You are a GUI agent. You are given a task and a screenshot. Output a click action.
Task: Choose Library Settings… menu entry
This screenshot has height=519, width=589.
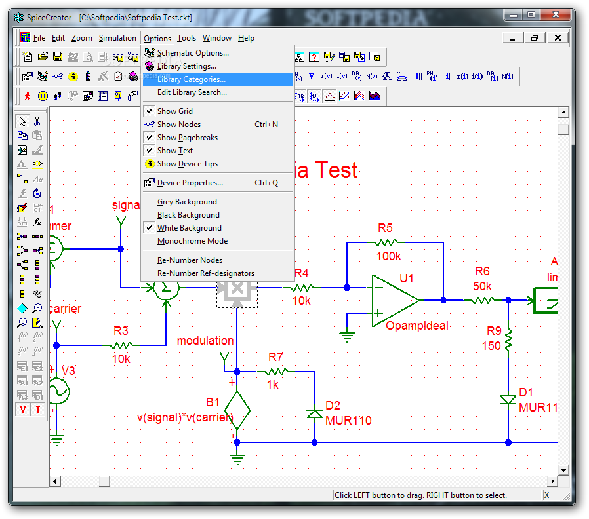218,66
